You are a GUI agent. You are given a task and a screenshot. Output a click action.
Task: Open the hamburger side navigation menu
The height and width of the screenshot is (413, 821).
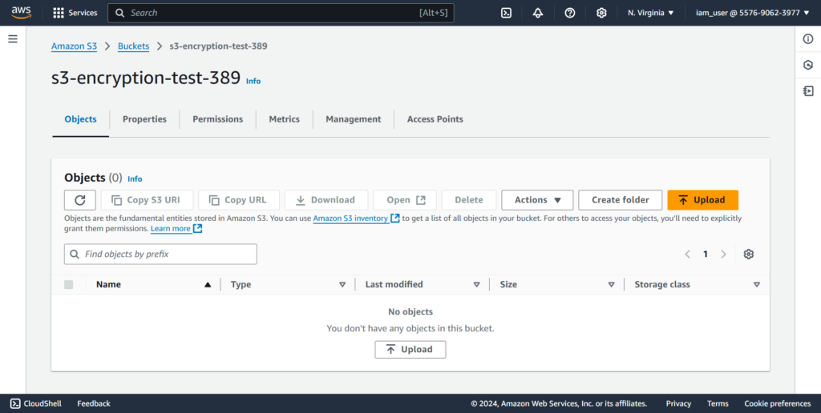coord(13,39)
